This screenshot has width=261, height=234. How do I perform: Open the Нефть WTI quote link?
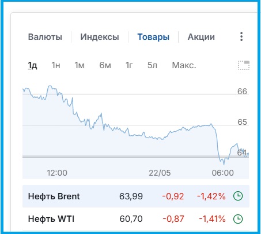[51, 219]
